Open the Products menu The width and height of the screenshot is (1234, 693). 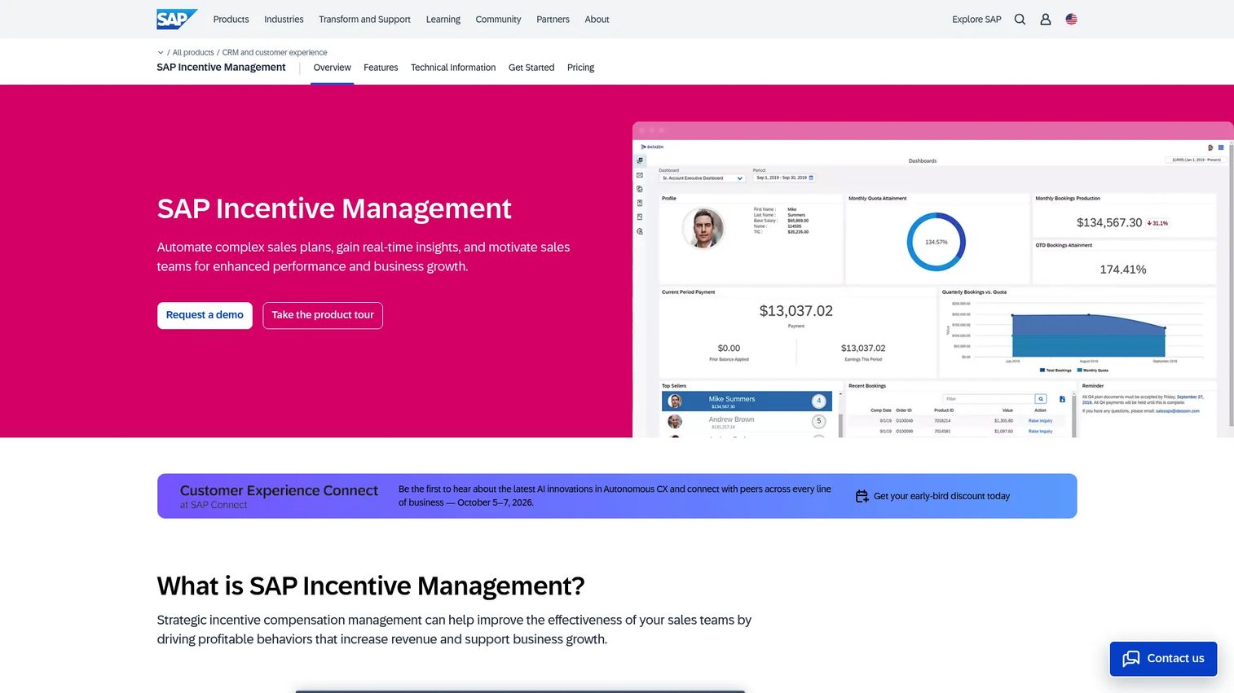coord(231,20)
